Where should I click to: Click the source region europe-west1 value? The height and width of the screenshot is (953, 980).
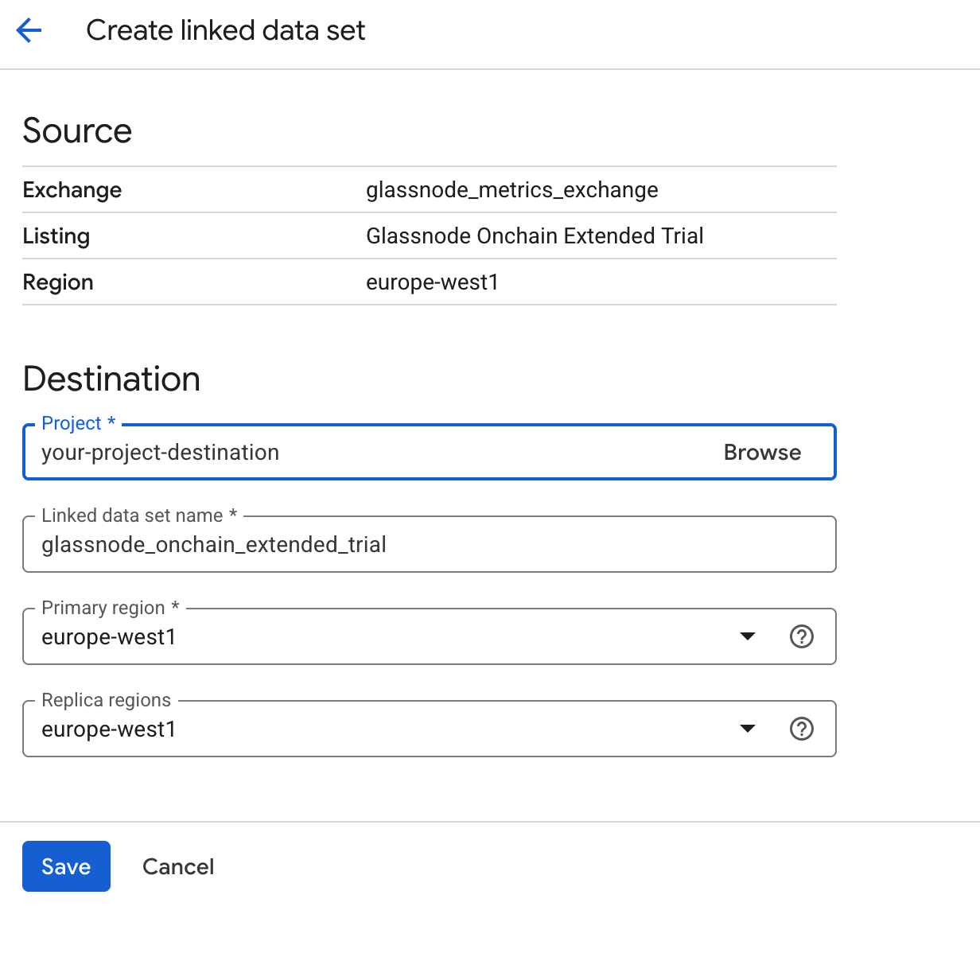click(432, 282)
